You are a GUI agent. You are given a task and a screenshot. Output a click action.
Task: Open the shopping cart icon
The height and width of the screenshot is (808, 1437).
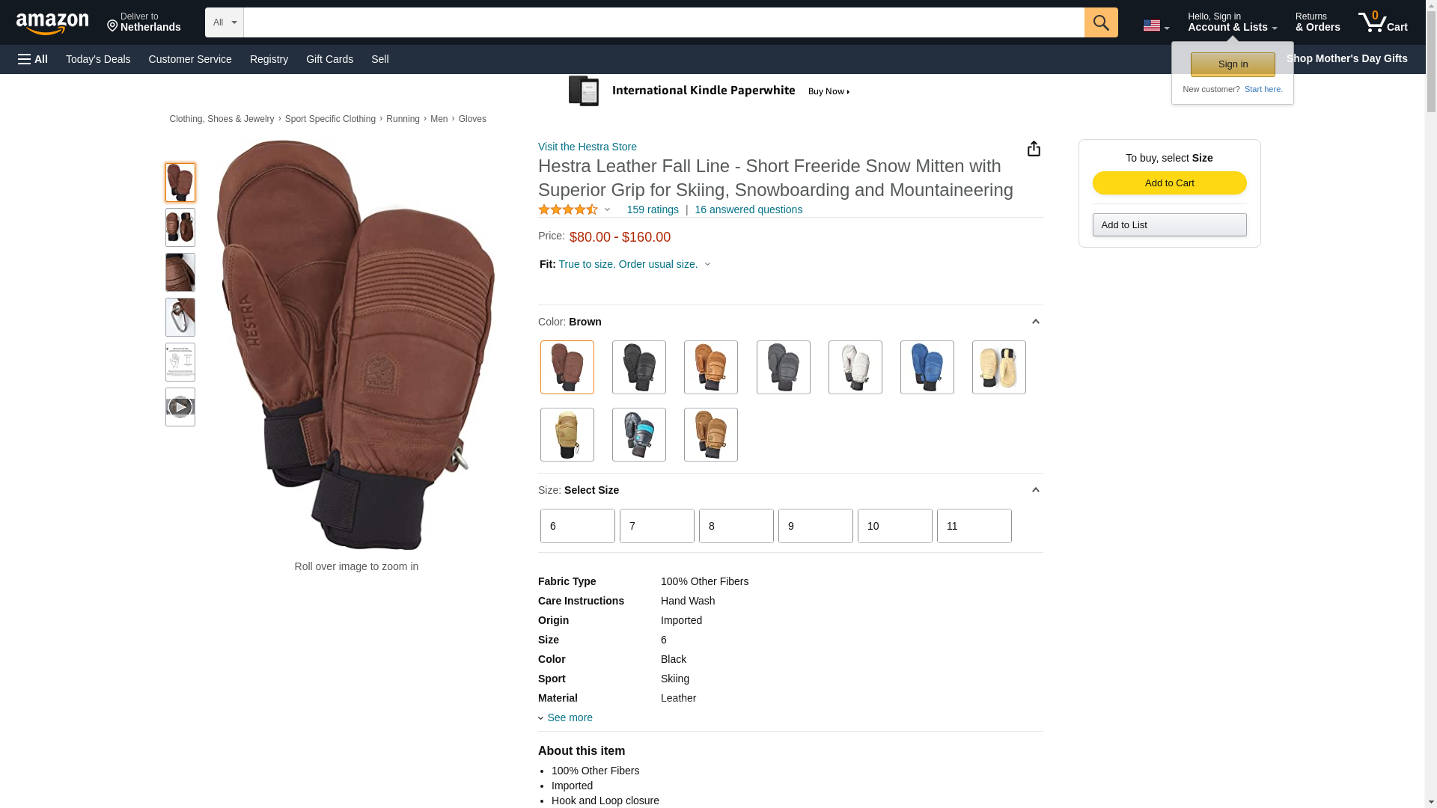pyautogui.click(x=1383, y=22)
